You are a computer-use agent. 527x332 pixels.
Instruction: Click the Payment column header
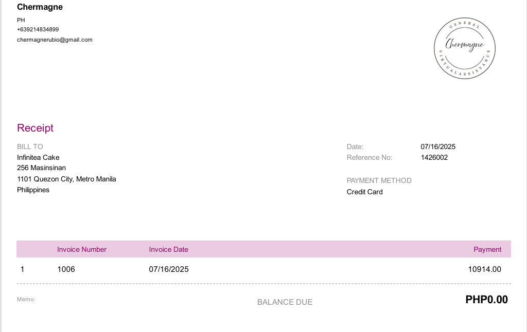click(x=487, y=249)
